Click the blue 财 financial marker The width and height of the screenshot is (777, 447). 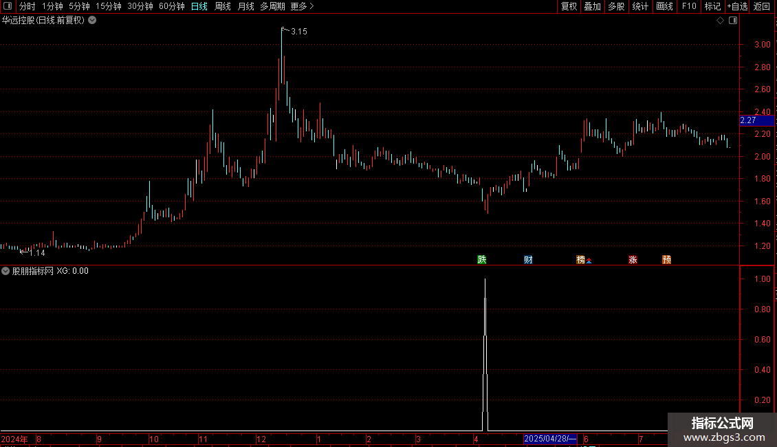tap(528, 260)
